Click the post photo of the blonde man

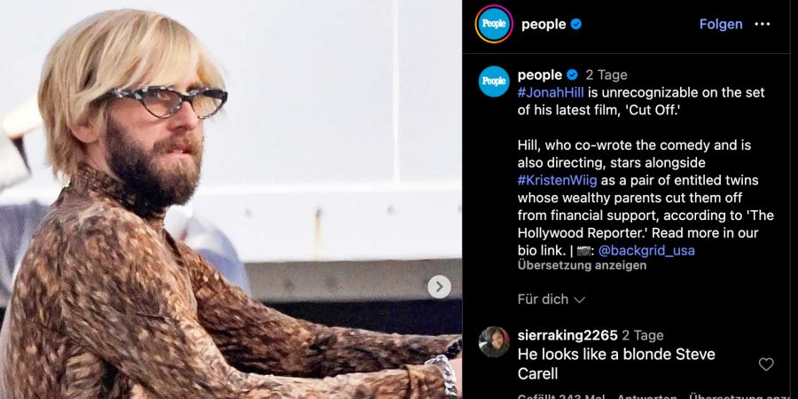[231, 199]
